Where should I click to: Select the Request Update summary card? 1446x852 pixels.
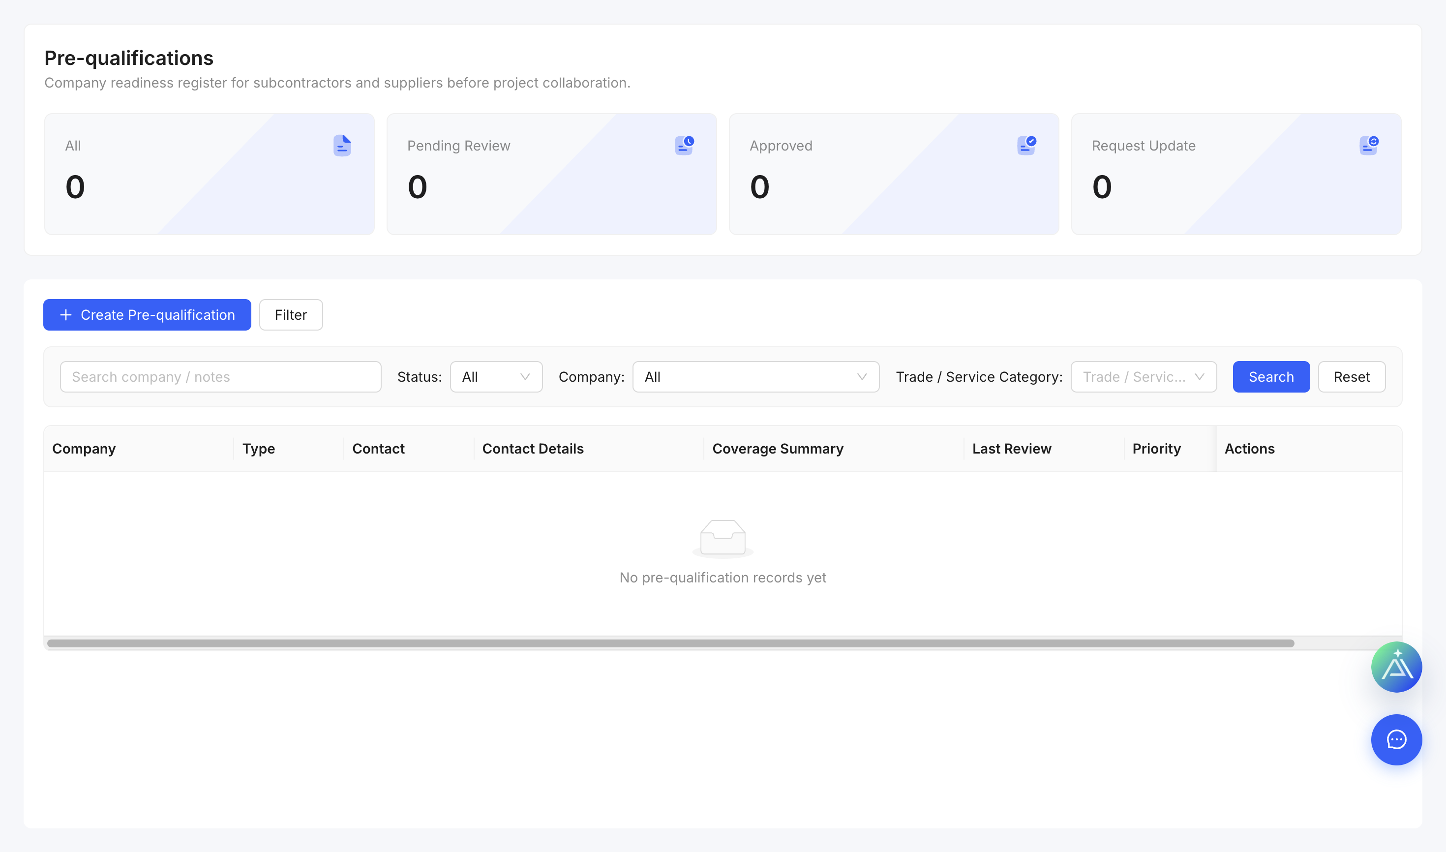pyautogui.click(x=1236, y=174)
